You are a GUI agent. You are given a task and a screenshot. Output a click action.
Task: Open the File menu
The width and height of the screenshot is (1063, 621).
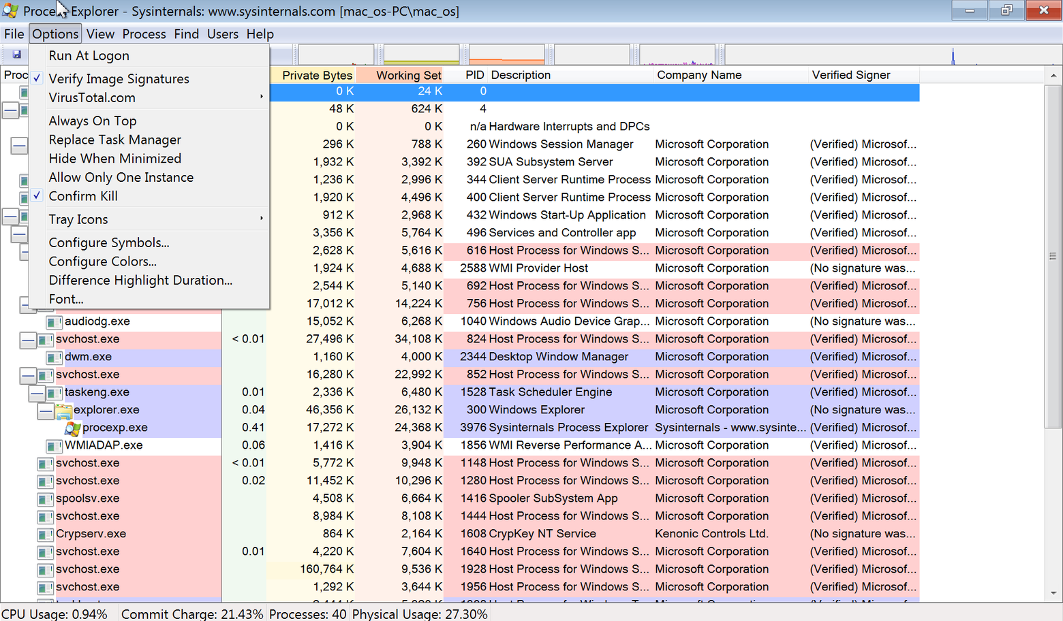pyautogui.click(x=14, y=34)
